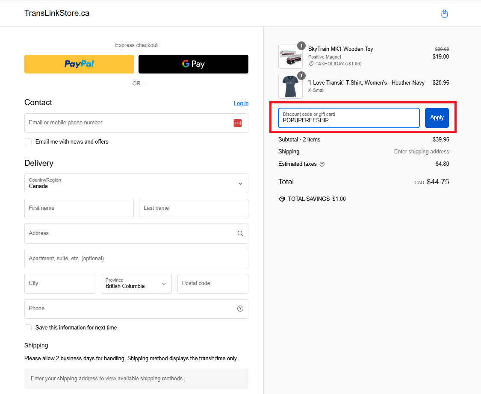Open the Country/Region dropdown

(x=136, y=183)
